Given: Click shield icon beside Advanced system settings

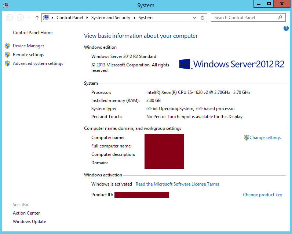Looking at the screenshot, I should pyautogui.click(x=7, y=63).
